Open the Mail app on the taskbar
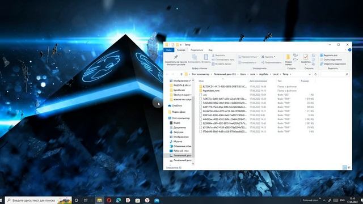The image size is (363, 204). [x=157, y=200]
